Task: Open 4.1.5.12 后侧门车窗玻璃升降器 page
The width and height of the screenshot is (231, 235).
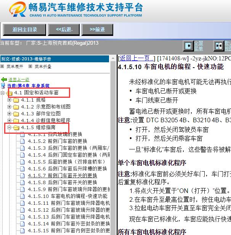Action: 69,210
